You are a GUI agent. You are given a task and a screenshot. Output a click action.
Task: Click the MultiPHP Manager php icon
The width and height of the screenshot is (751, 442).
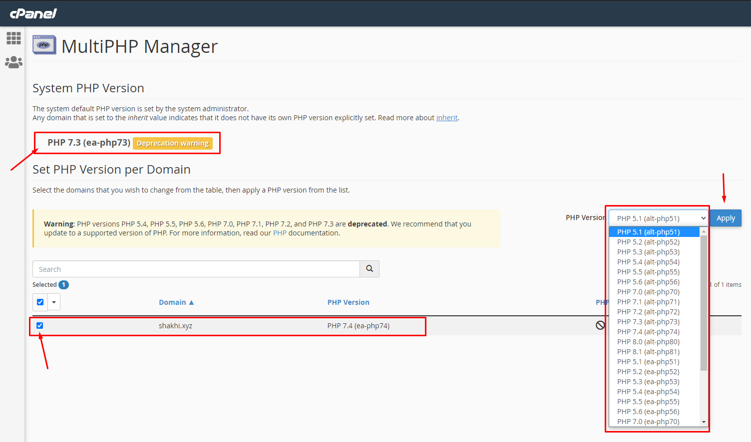(x=44, y=45)
